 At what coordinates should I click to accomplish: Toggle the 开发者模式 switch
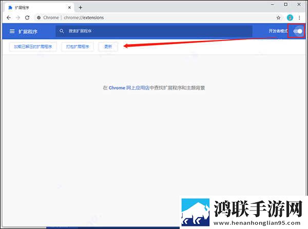[x=298, y=31]
